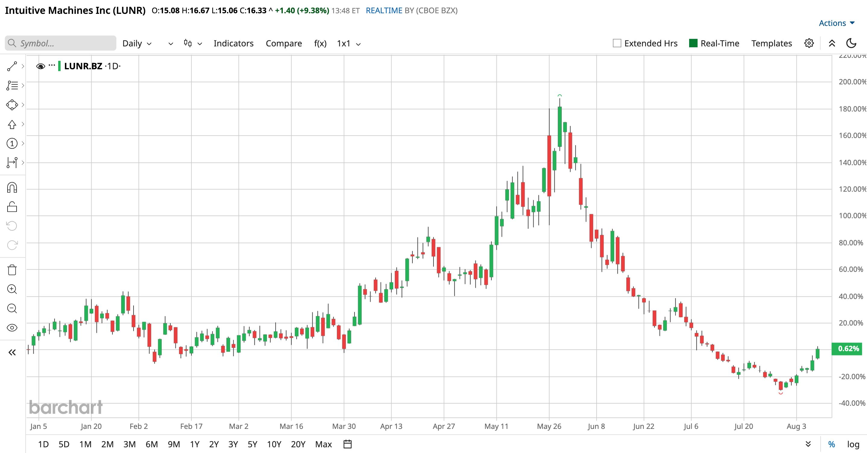This screenshot has height=453, width=867.
Task: Zoom in using the magnifier plus icon
Action: [12, 289]
